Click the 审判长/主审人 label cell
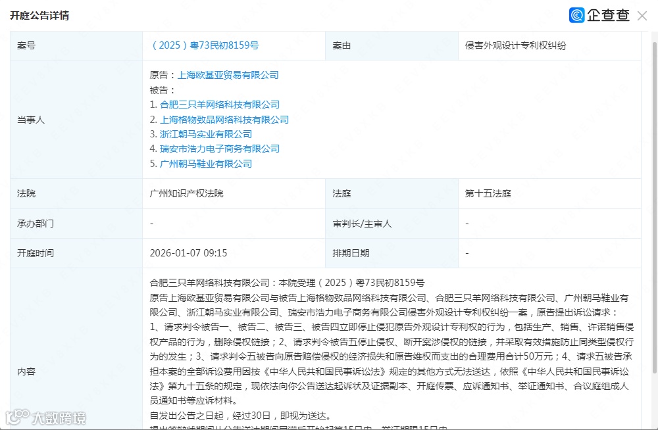This screenshot has width=658, height=430. tap(392, 224)
